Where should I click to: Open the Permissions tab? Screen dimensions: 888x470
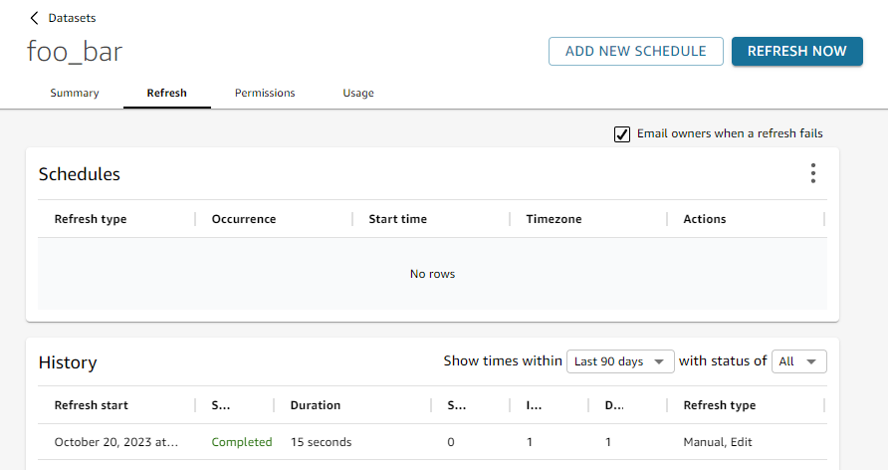pyautogui.click(x=265, y=94)
